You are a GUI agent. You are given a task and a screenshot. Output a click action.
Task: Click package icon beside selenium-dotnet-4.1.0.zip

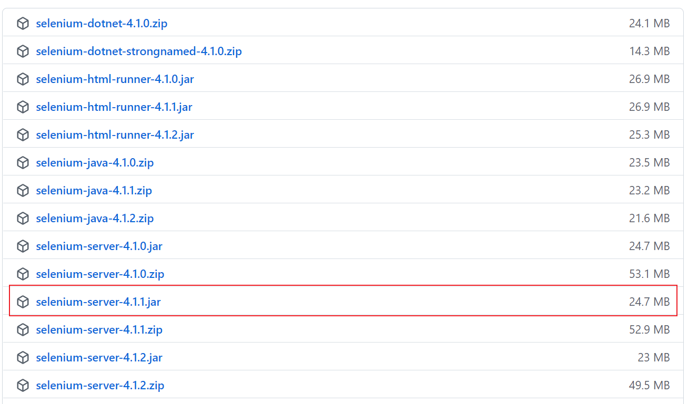coord(23,24)
